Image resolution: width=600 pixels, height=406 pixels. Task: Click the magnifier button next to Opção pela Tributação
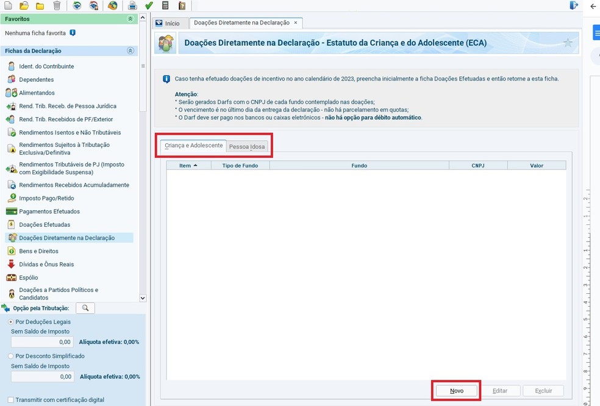85,308
